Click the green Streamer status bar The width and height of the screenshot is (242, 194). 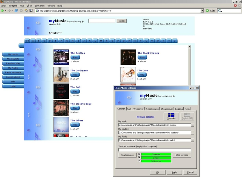click(156, 154)
